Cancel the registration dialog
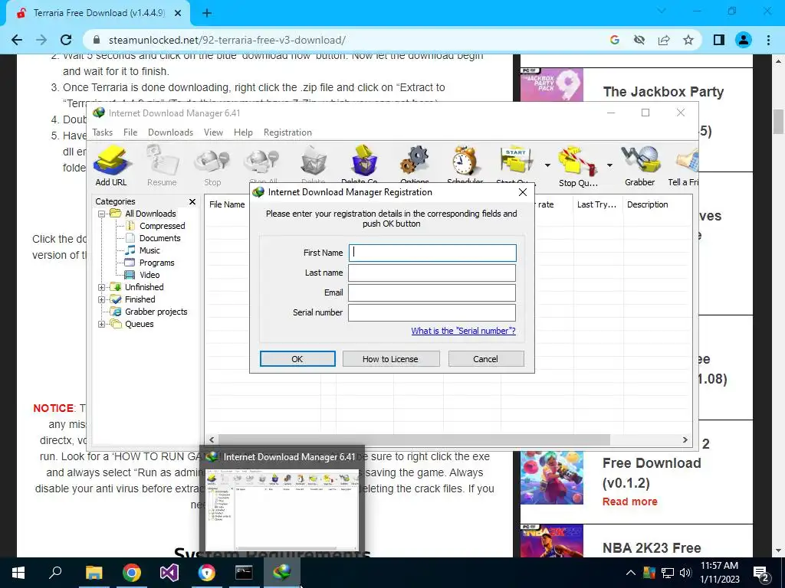The height and width of the screenshot is (588, 785). [485, 359]
